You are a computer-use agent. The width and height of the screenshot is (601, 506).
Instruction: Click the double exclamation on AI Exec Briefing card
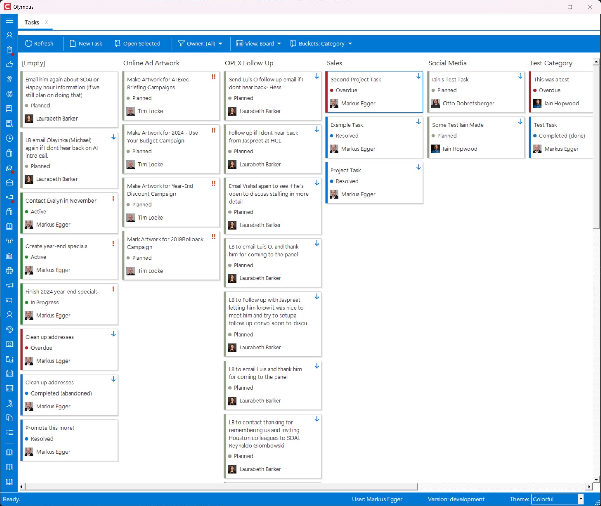214,77
